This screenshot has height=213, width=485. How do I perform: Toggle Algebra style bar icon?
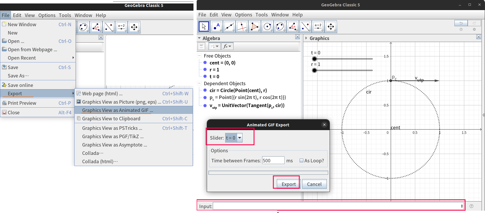(x=201, y=46)
